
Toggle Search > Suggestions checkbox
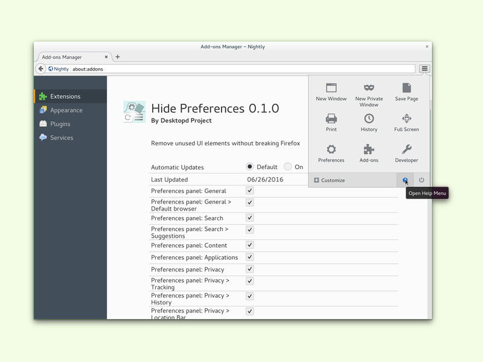[250, 230]
